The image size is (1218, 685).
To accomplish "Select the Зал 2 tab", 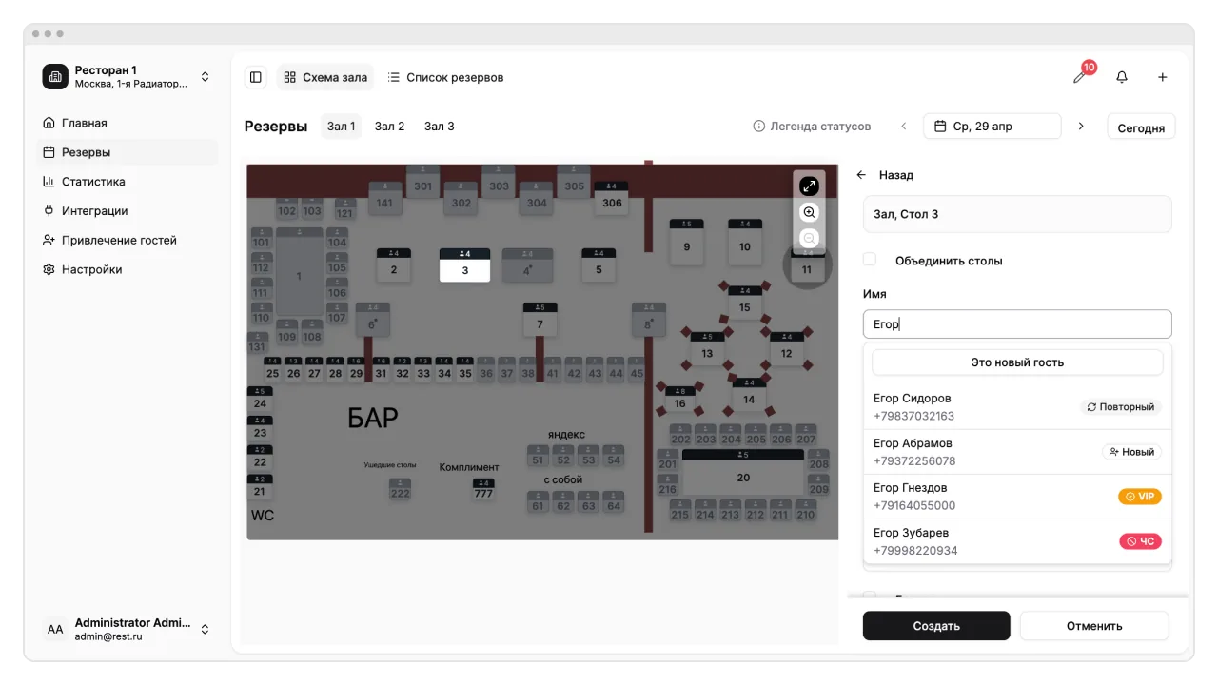I will [389, 127].
